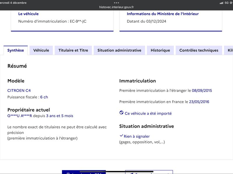
Task: Select the Situation administrative tab
Action: pos(119,50)
